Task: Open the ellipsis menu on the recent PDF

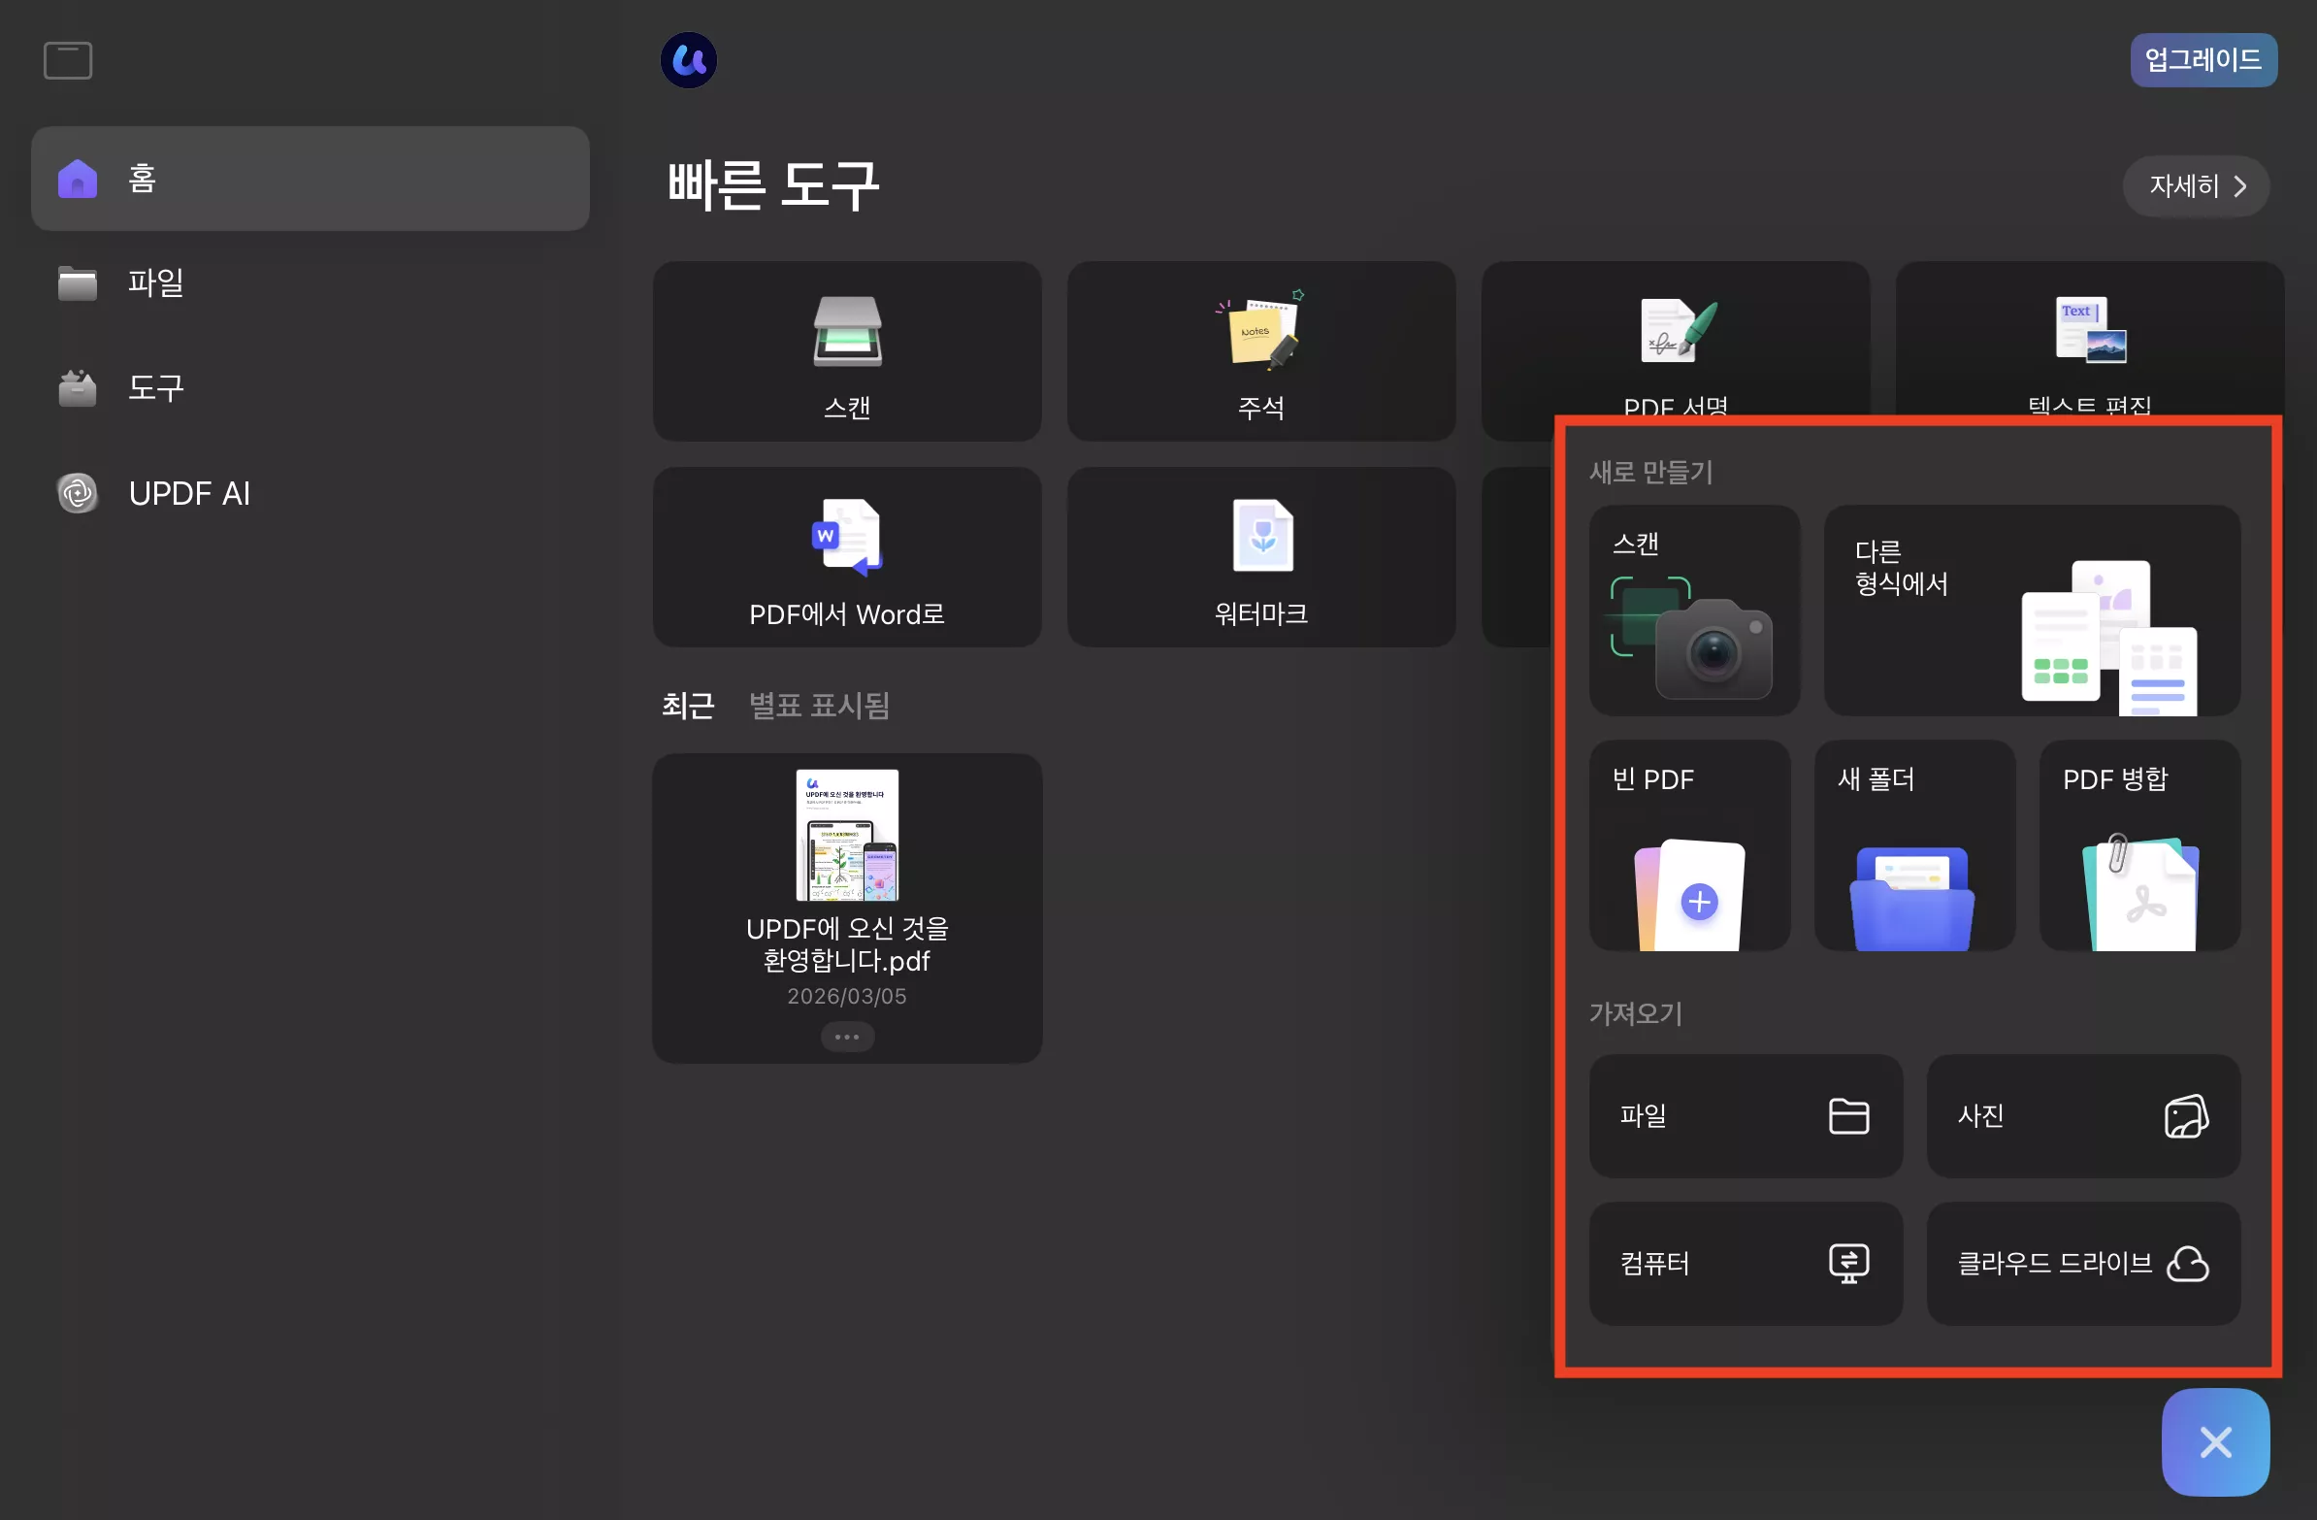Action: (x=847, y=1036)
